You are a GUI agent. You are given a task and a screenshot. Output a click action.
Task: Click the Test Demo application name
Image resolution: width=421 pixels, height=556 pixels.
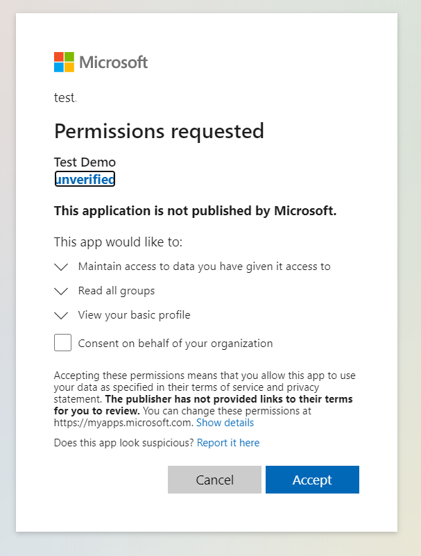[x=85, y=162]
